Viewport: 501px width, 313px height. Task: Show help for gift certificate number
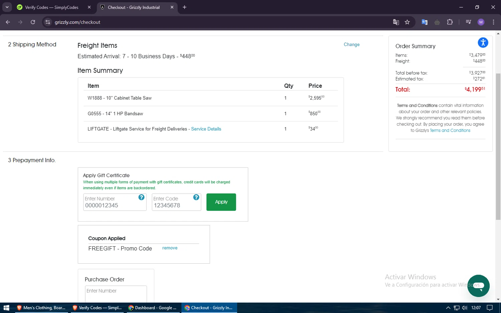(141, 197)
